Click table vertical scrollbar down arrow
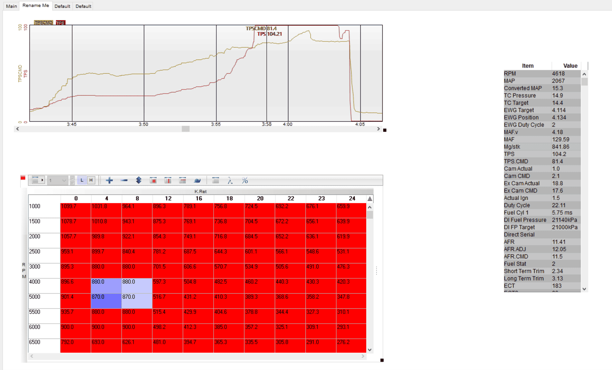The height and width of the screenshot is (370, 612). click(370, 350)
